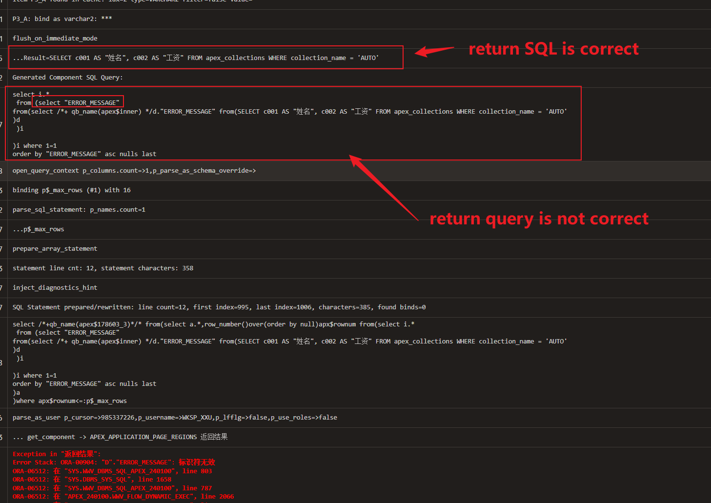Select the open_query_context log row
Viewport: 711px width, 503px height.
pos(134,171)
